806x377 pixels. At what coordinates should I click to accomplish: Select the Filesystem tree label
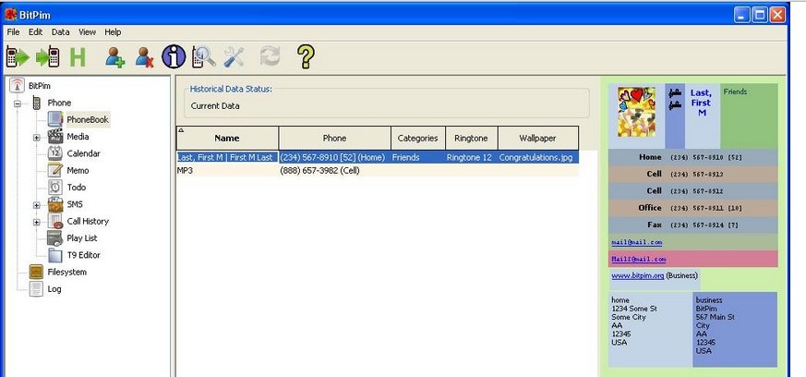pos(66,272)
